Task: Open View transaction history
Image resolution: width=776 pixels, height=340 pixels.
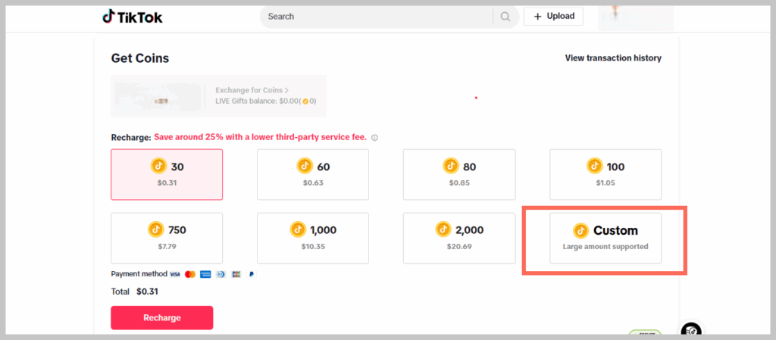Action: tap(612, 58)
